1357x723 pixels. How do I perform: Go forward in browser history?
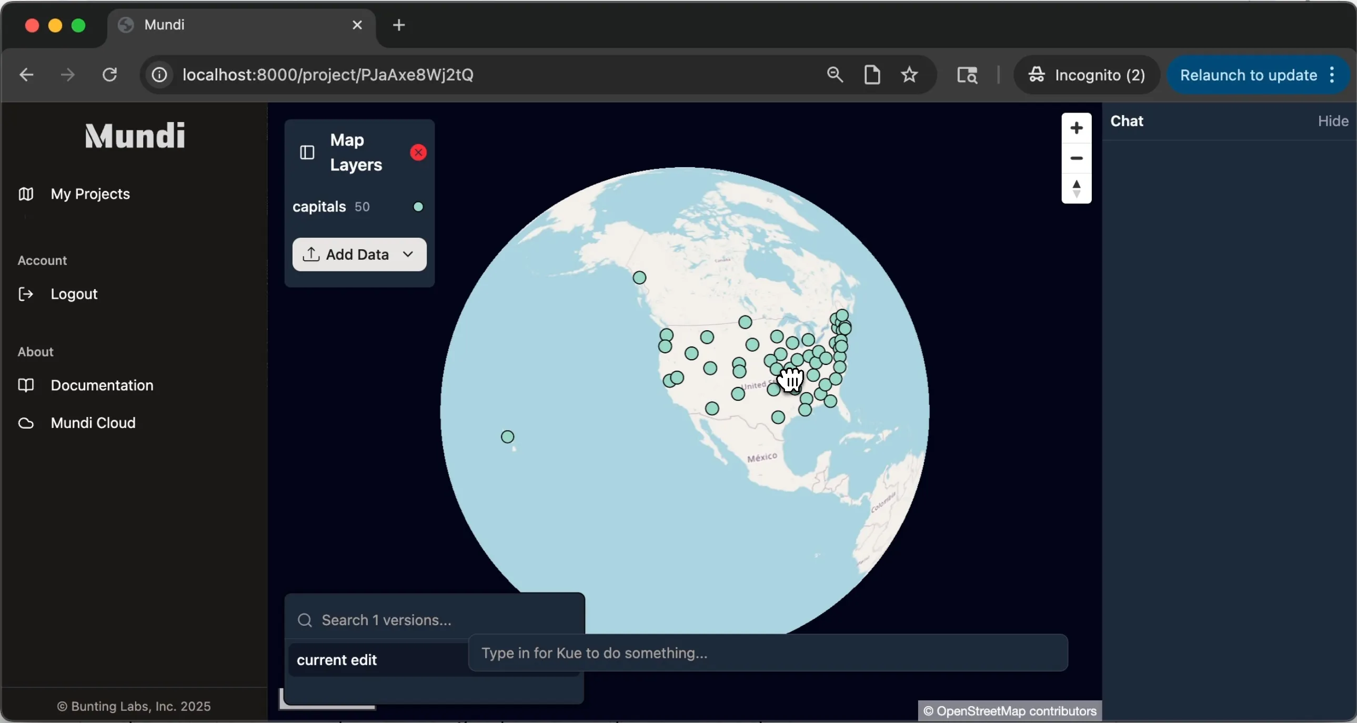coord(67,75)
